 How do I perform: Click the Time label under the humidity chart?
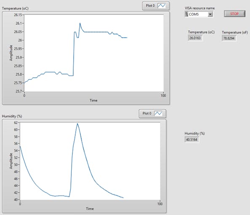90,209
